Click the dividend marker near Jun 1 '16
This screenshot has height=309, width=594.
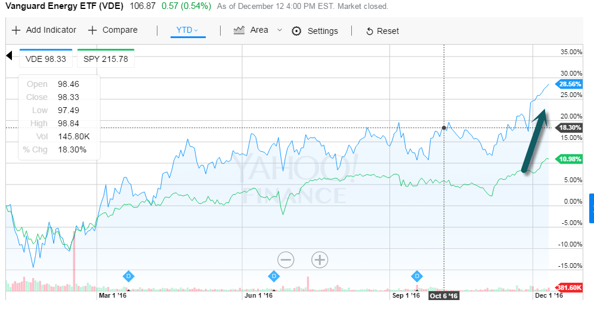(x=274, y=276)
